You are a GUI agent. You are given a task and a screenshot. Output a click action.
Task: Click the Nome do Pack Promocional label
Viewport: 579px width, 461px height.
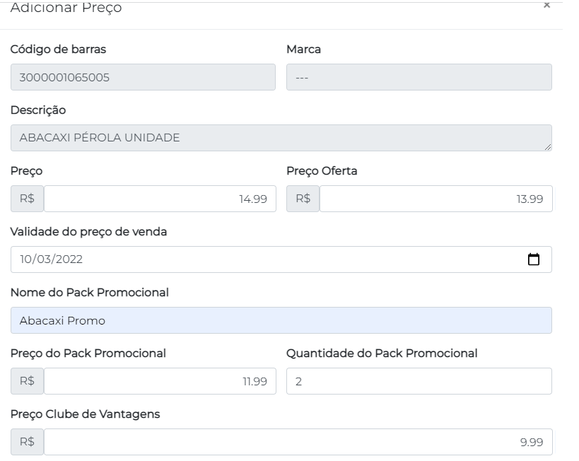pos(90,293)
